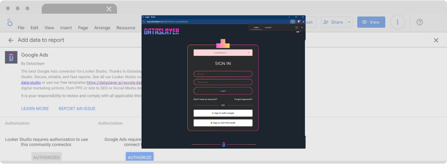This screenshot has height=164, width=447.
Task: Close the blank browser tab
Action: coord(109,9)
